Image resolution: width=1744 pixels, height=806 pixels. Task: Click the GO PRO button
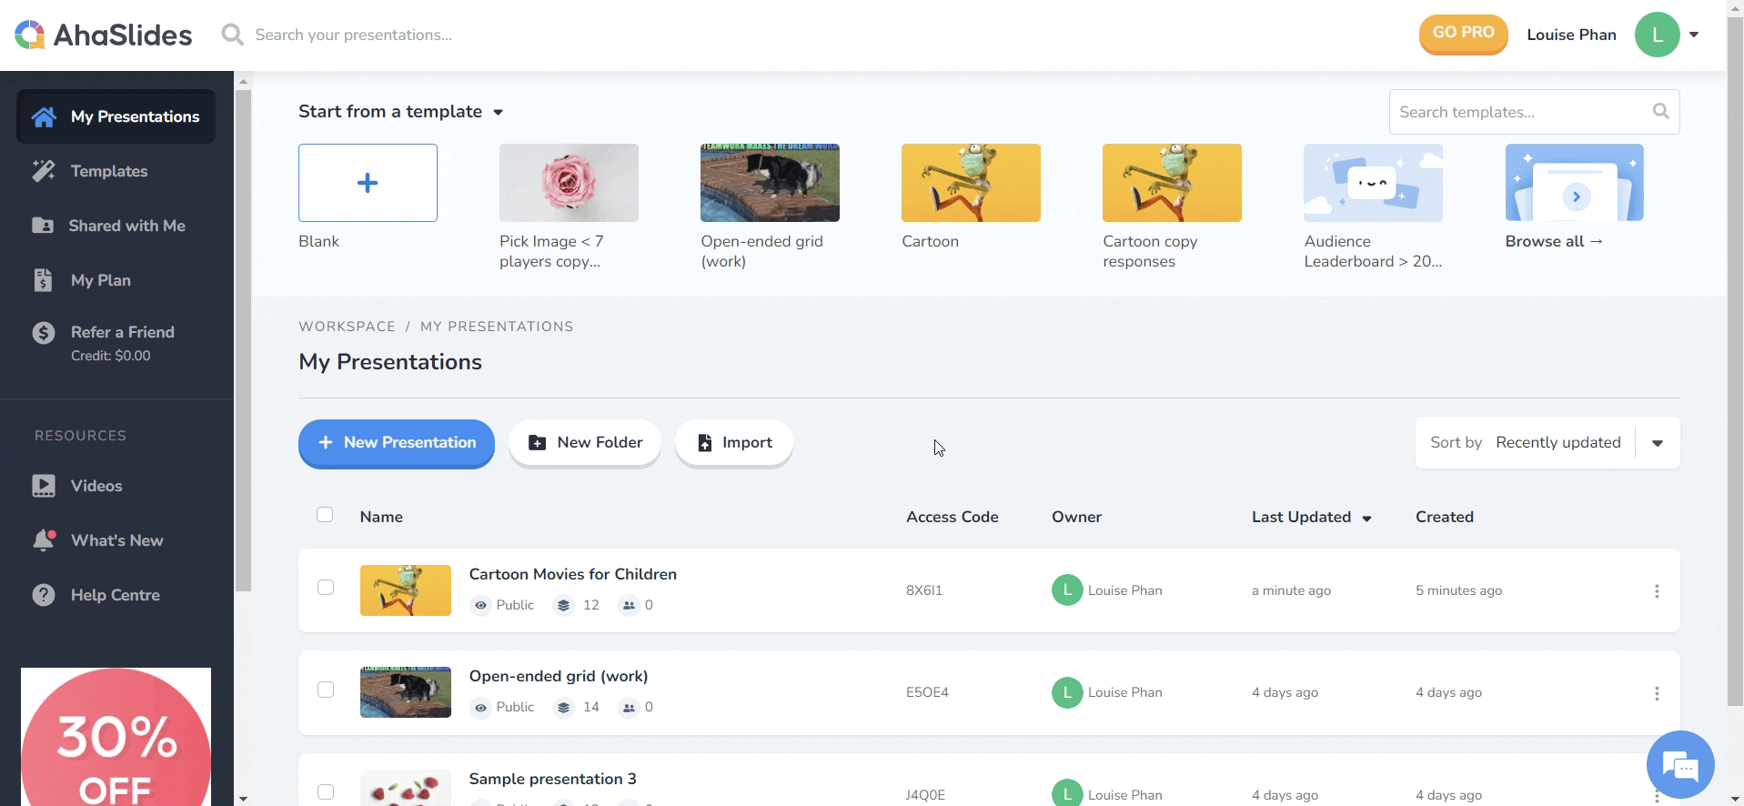pos(1463,34)
